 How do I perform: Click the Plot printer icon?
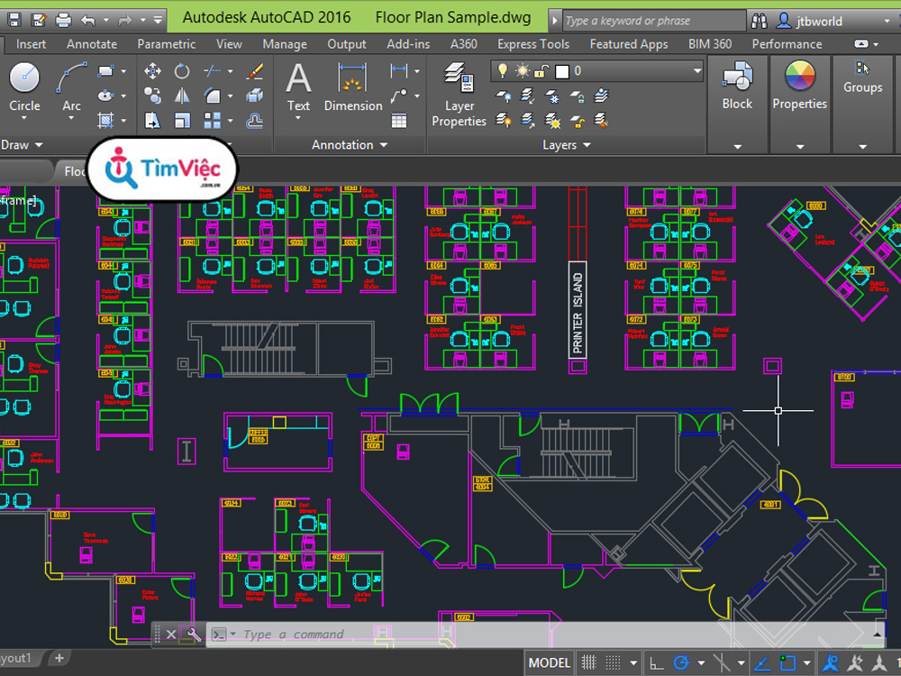pos(63,19)
